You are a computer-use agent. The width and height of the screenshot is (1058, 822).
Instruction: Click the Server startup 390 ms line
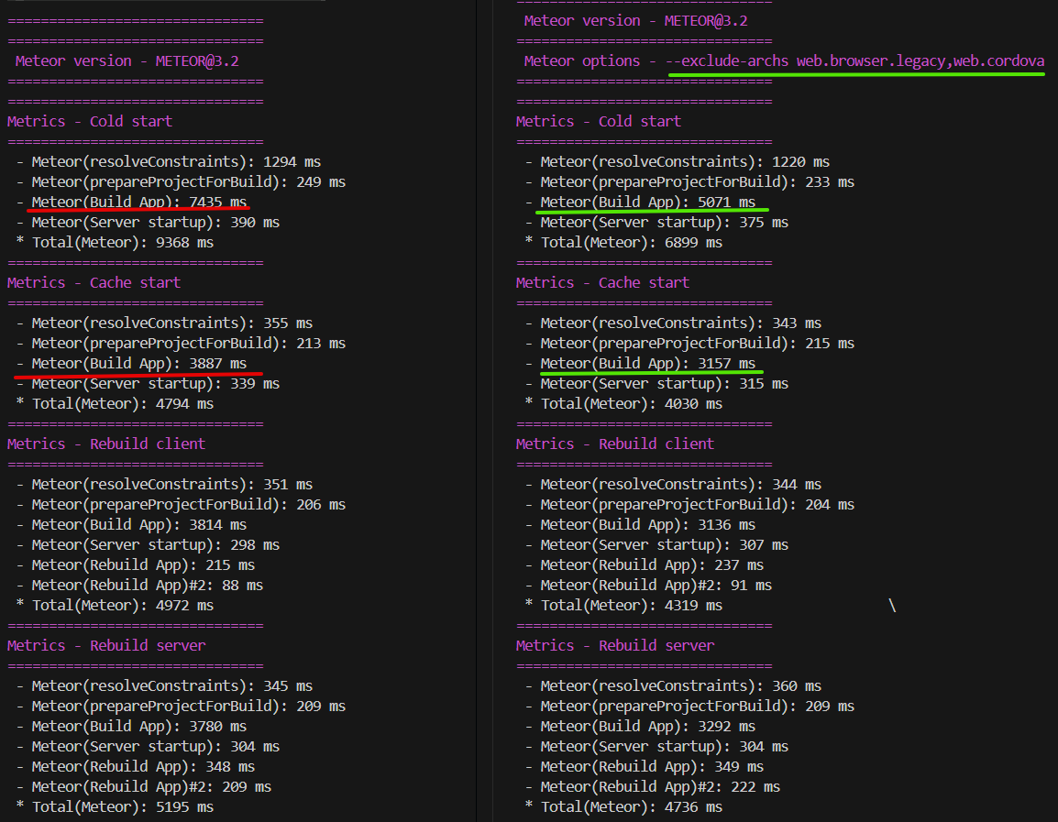pyautogui.click(x=148, y=223)
